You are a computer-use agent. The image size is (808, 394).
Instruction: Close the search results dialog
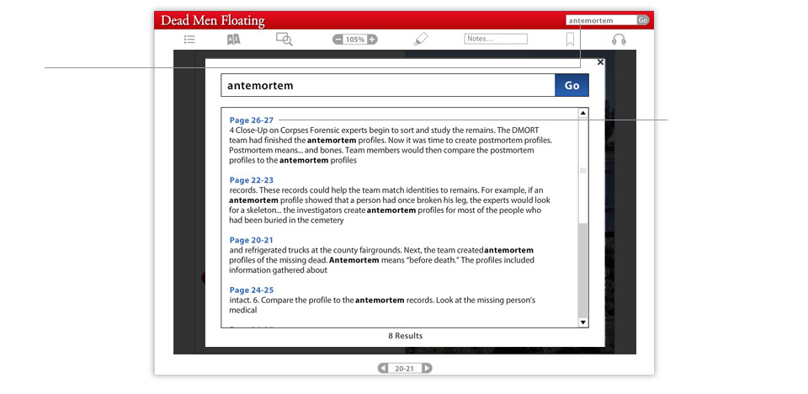[600, 61]
